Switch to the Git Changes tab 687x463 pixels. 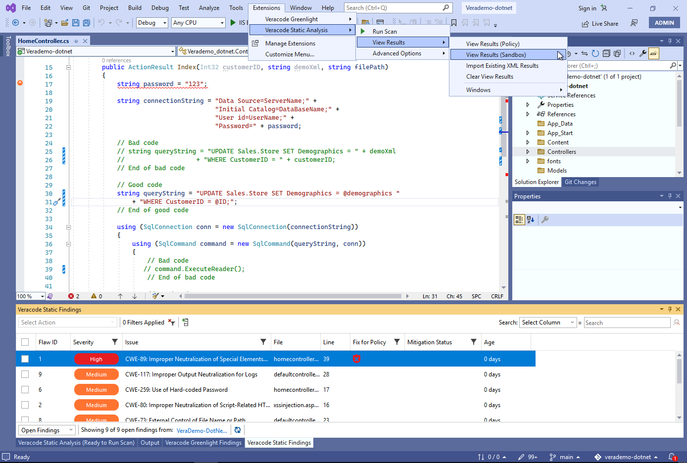tap(581, 182)
